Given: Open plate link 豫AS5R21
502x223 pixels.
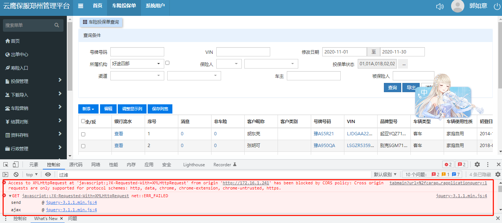Looking at the screenshot, I should tap(324, 134).
